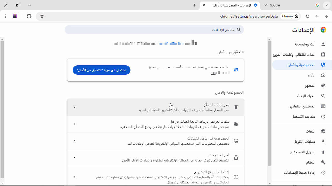Viewport: 332px width, 186px height.
Task: Open a new tab with the plus button
Action: [x=195, y=5]
